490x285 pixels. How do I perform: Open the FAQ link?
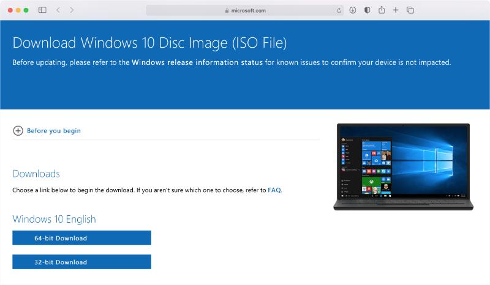click(x=274, y=190)
